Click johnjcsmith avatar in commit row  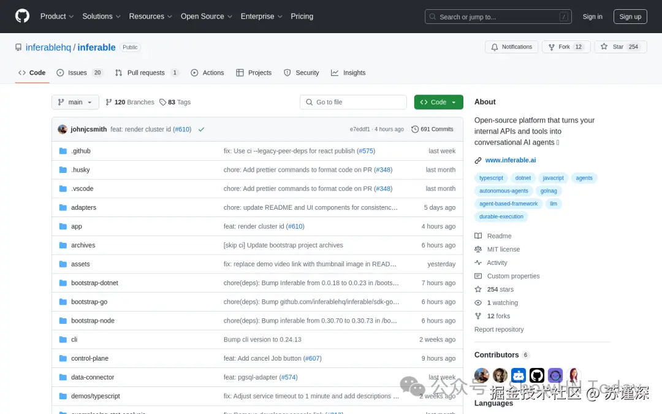pyautogui.click(x=63, y=129)
